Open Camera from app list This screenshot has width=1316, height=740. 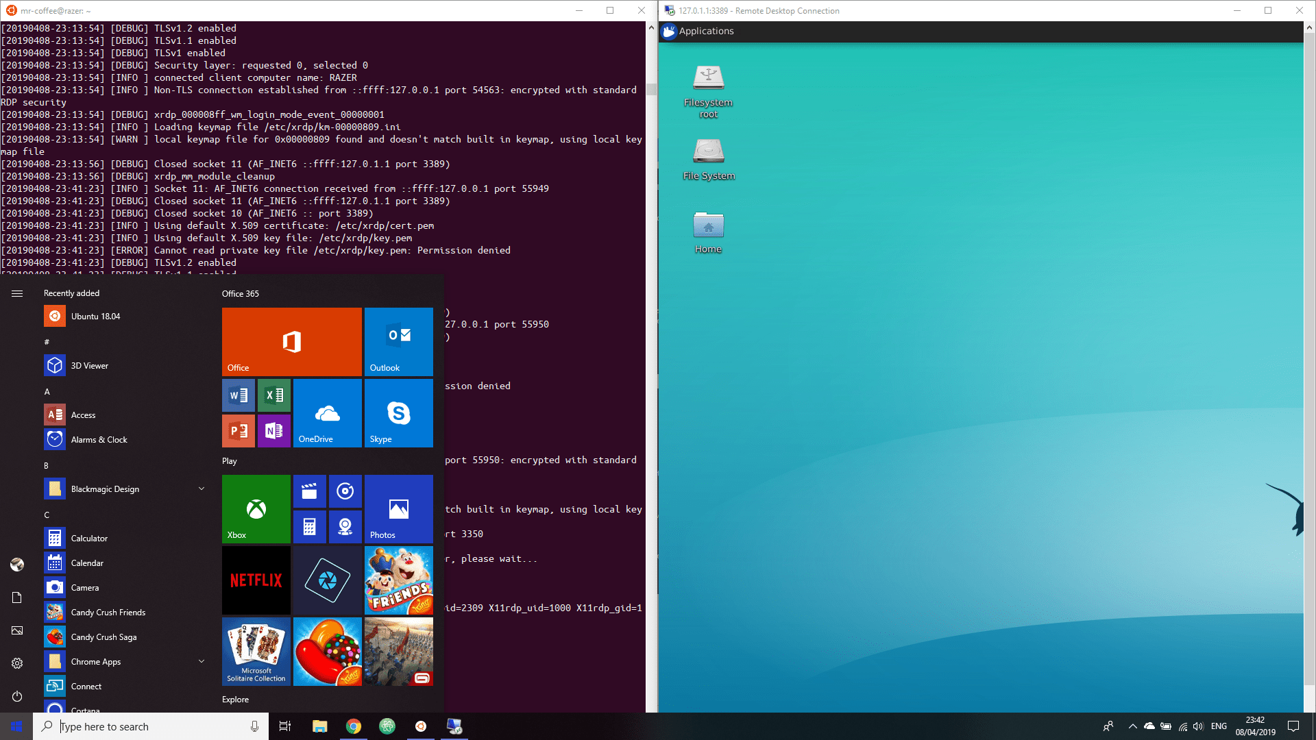(x=84, y=587)
